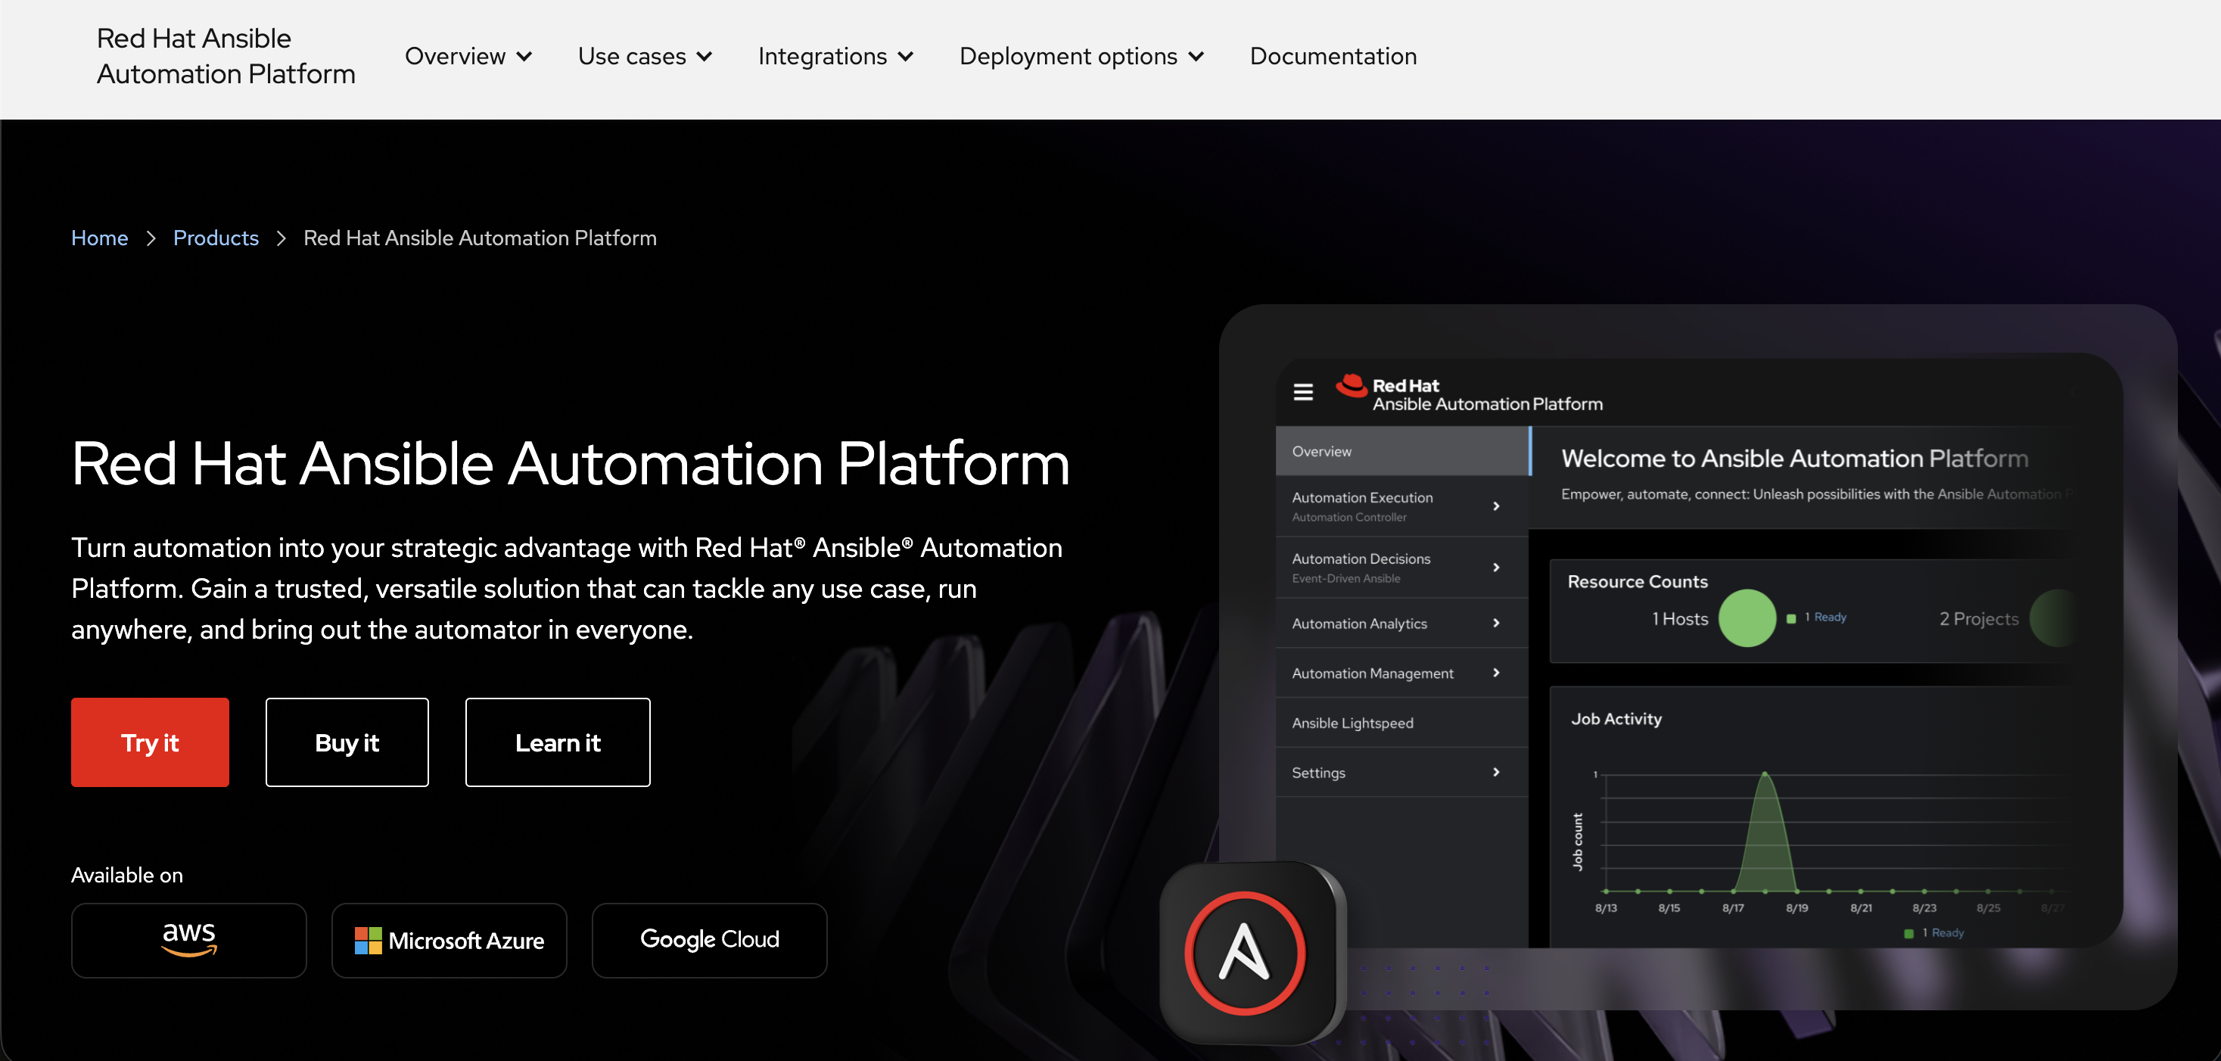The image size is (2221, 1061).
Task: Click the 'Resource Counts' card title
Action: [1638, 582]
